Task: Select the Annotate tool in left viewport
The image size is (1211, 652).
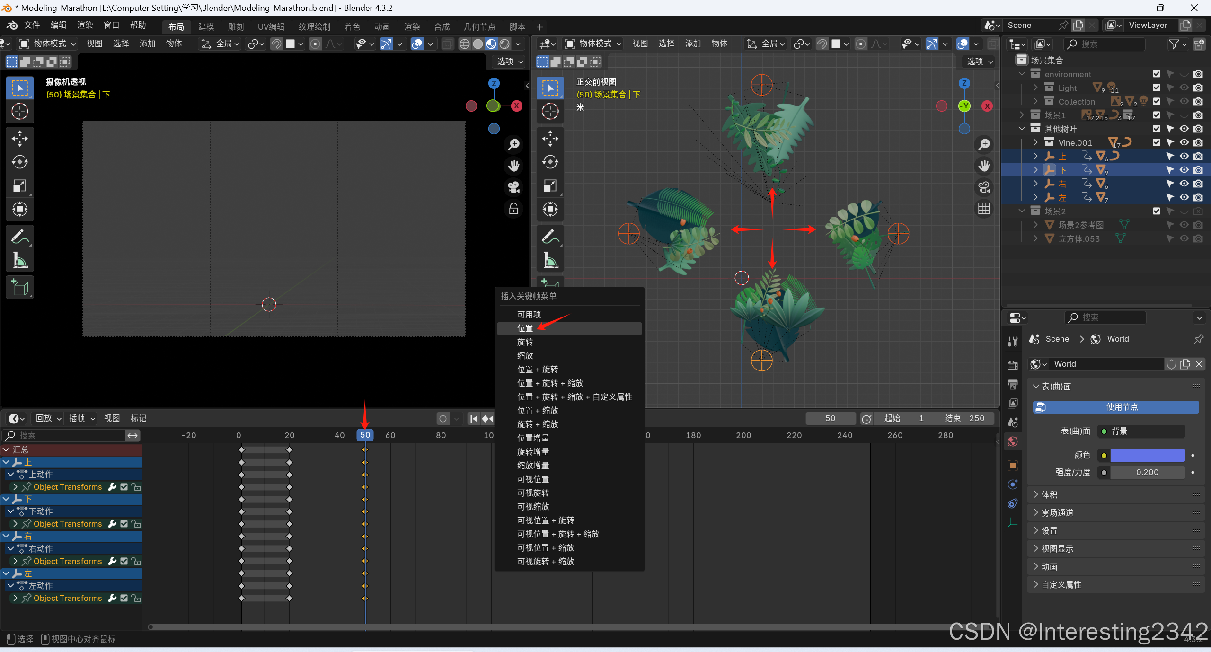Action: click(x=19, y=236)
